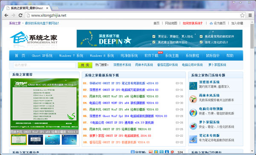Open the 系统主题 menu item
Screen dimensions: 256x155
point(172,56)
